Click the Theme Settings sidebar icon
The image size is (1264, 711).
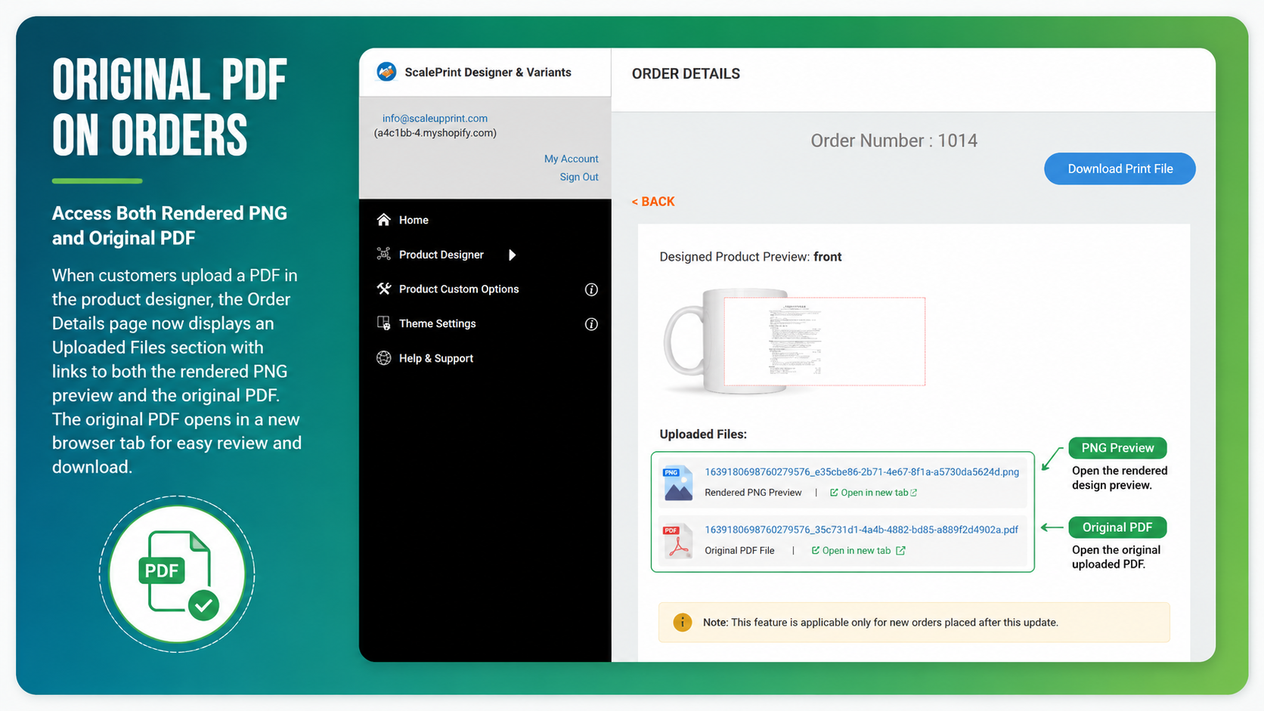[384, 323]
